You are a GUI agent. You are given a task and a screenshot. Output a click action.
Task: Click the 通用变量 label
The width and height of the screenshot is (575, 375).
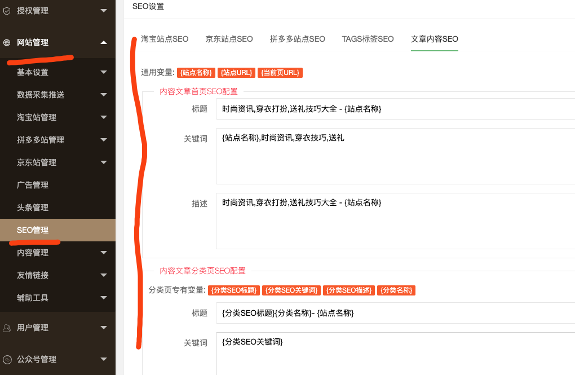tap(158, 73)
